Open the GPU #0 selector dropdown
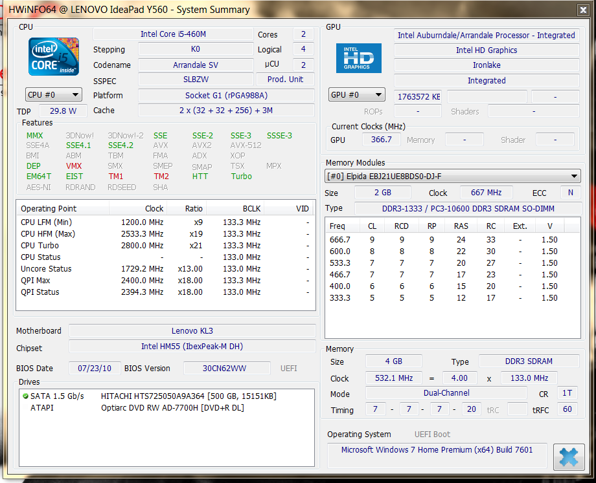 (356, 94)
